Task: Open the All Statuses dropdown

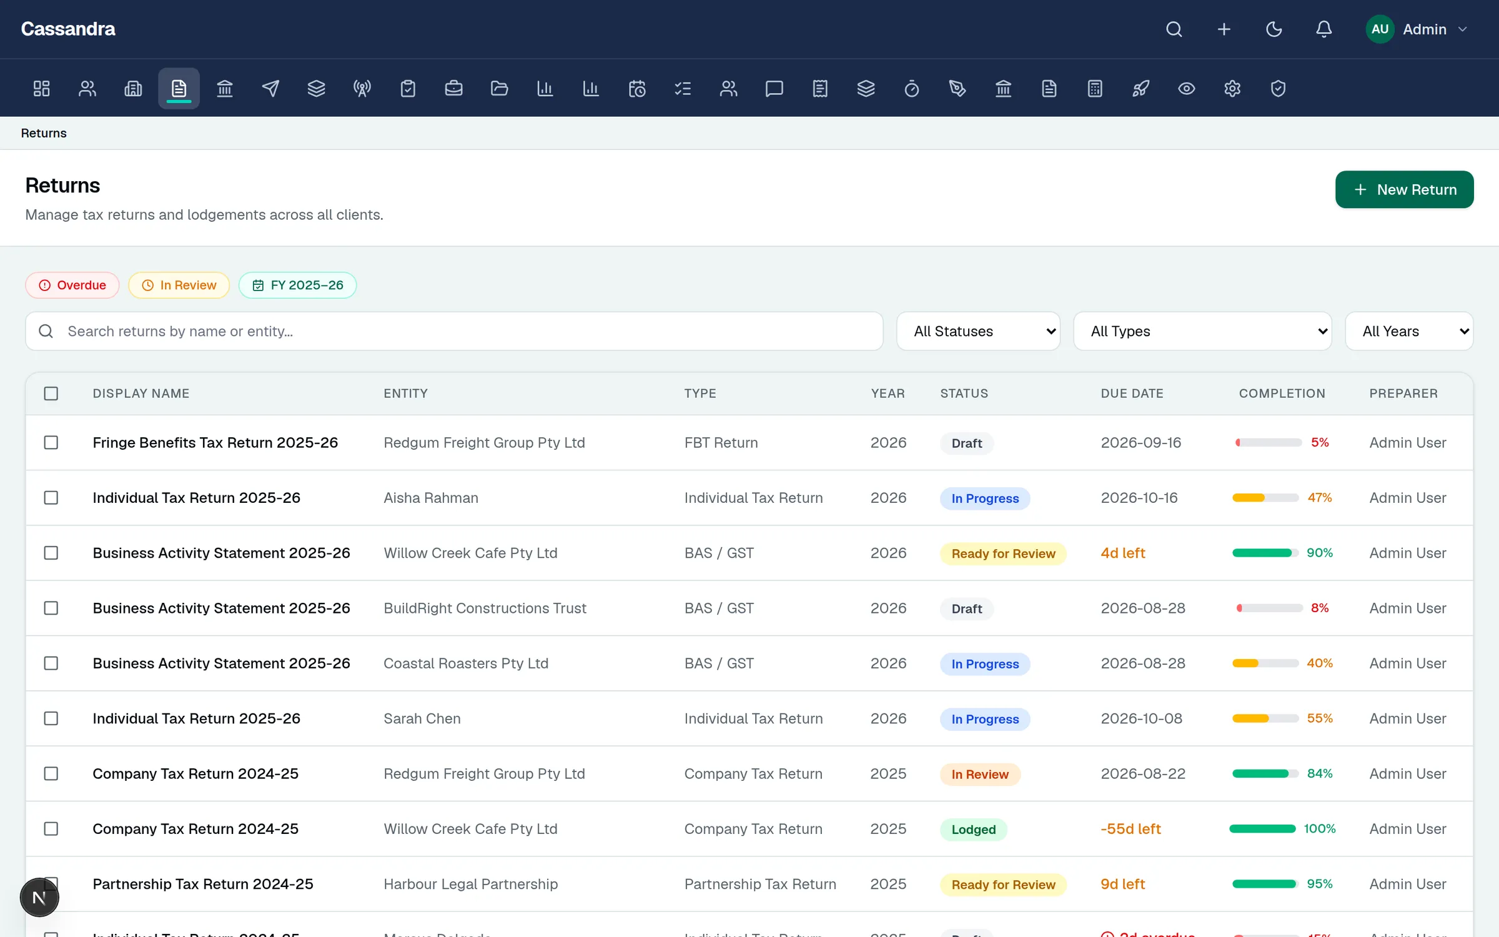Action: pos(978,331)
